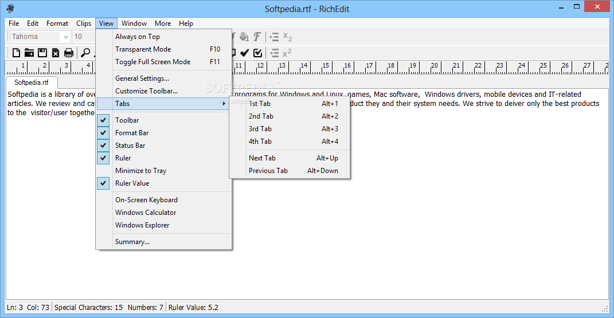Toggle Format Bar visibility off
The width and height of the screenshot is (614, 318).
tap(164, 132)
